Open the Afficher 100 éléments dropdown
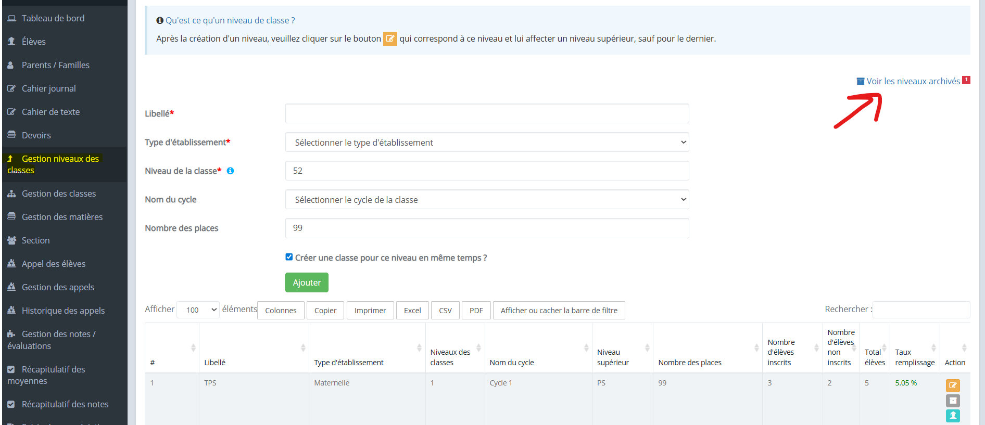The width and height of the screenshot is (985, 425). [198, 310]
